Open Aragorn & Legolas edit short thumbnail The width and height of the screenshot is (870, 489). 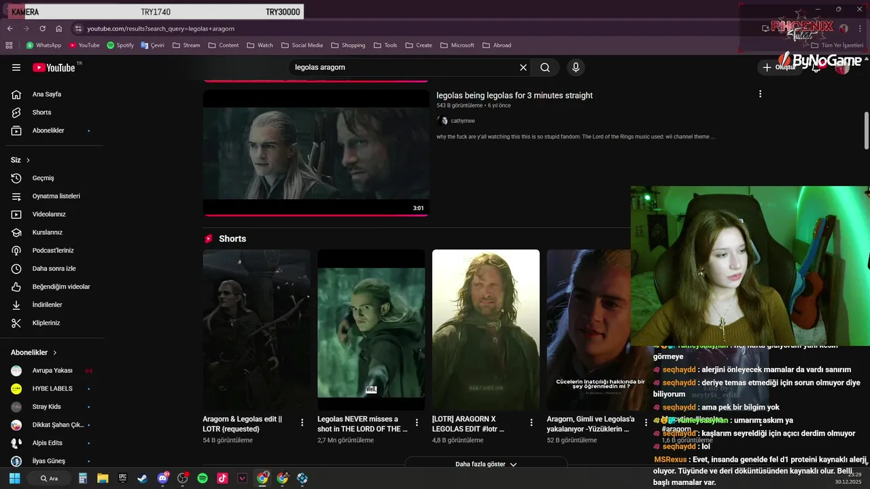(x=256, y=330)
